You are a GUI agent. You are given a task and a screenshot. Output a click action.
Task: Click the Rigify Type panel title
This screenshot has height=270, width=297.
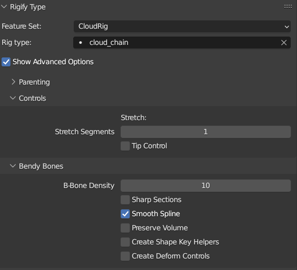pos(28,7)
